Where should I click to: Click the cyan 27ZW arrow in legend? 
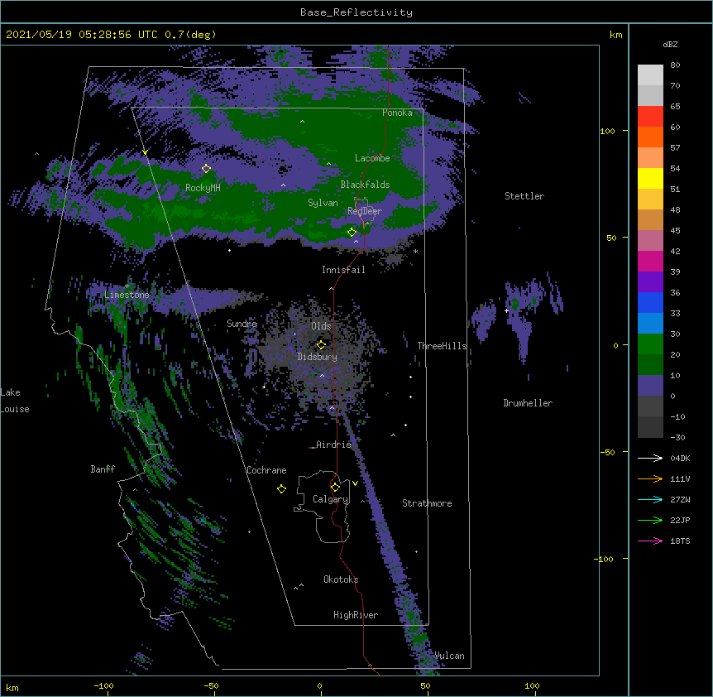click(x=650, y=499)
